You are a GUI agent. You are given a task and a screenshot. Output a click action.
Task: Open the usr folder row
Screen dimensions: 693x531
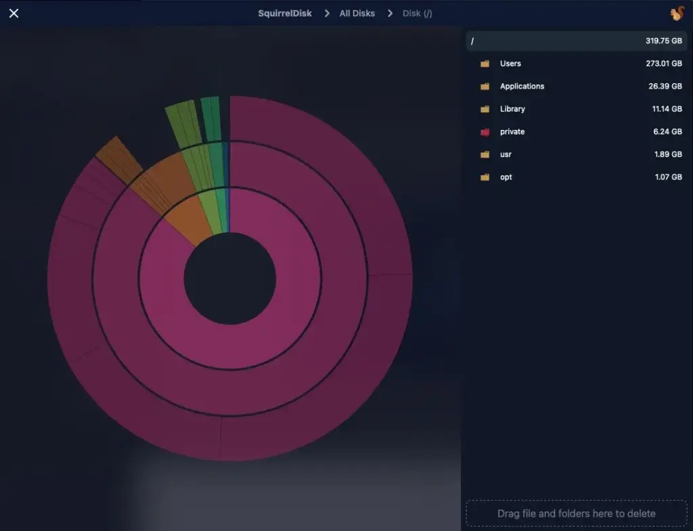click(577, 154)
